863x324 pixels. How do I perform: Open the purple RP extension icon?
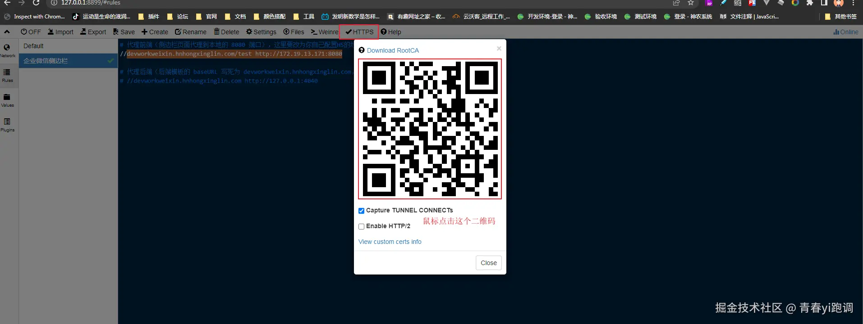pyautogui.click(x=709, y=3)
